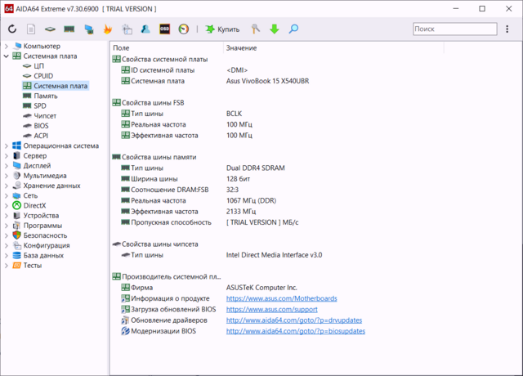Open the OSD panel icon
Screen dimensions: 523x376
tap(165, 29)
